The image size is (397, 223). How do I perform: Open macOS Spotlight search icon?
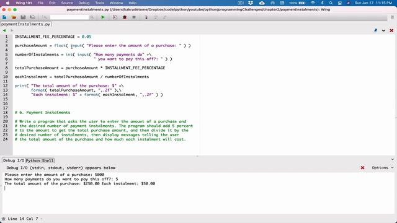click(331, 2)
